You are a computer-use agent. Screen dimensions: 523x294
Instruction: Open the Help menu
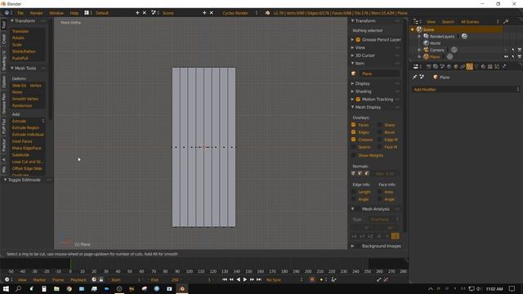pyautogui.click(x=74, y=13)
